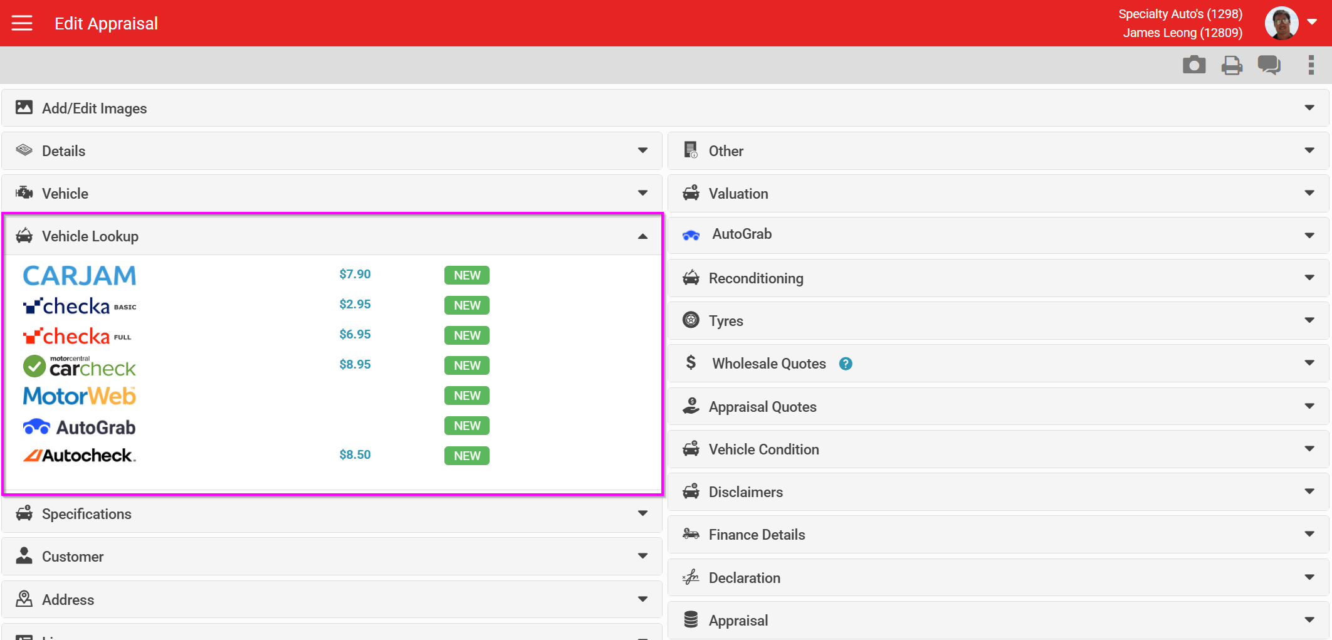Viewport: 1332px width, 640px height.
Task: Click the Finance Details car icon
Action: click(x=691, y=533)
